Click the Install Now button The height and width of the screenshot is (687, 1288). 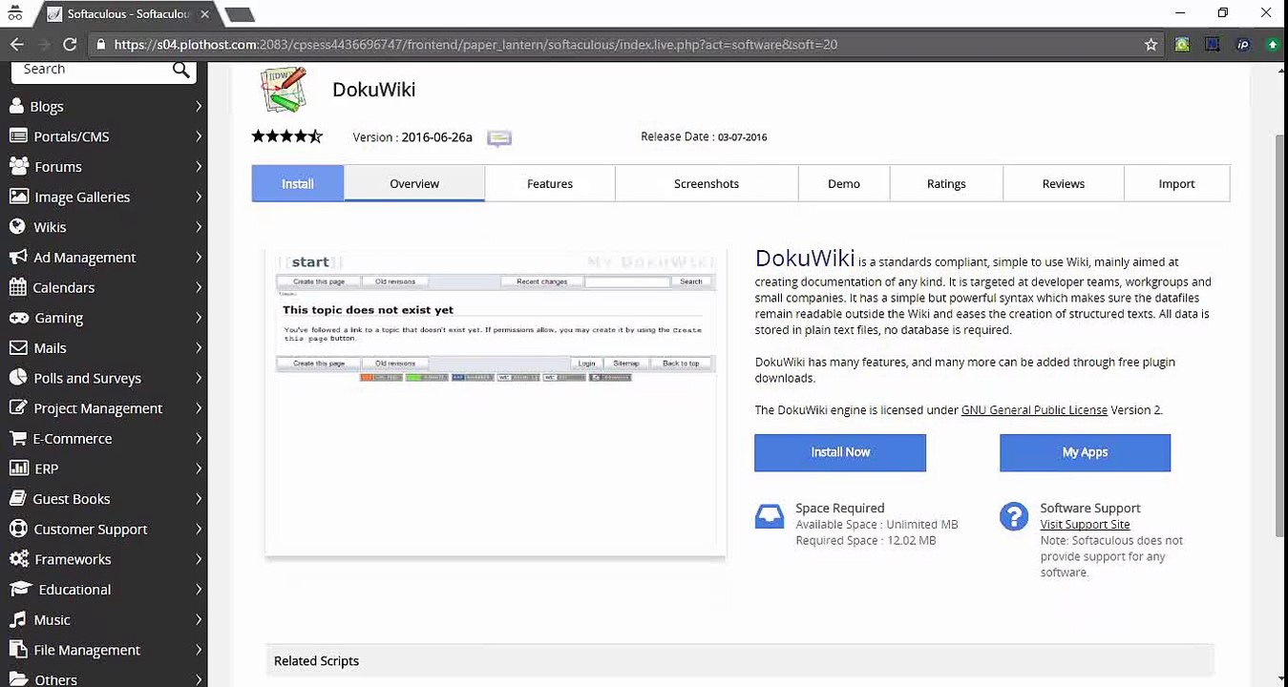point(840,452)
